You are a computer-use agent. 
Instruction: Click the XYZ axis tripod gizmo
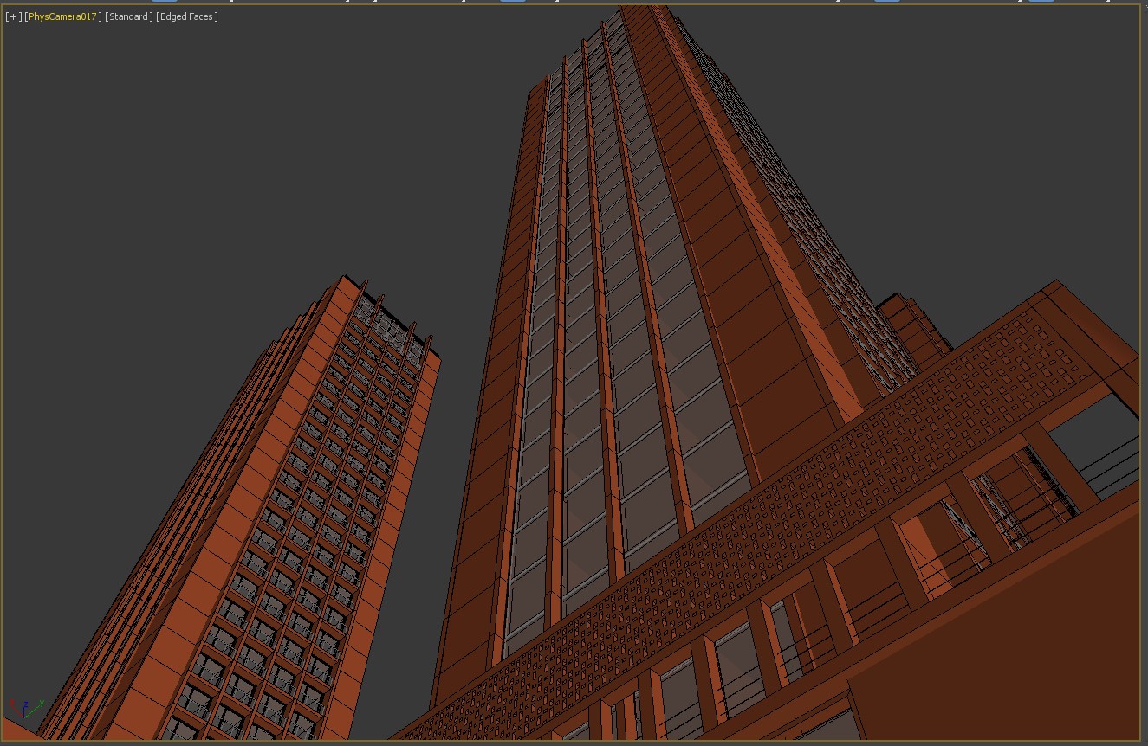[26, 708]
